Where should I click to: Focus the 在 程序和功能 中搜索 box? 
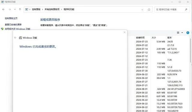click(172, 9)
